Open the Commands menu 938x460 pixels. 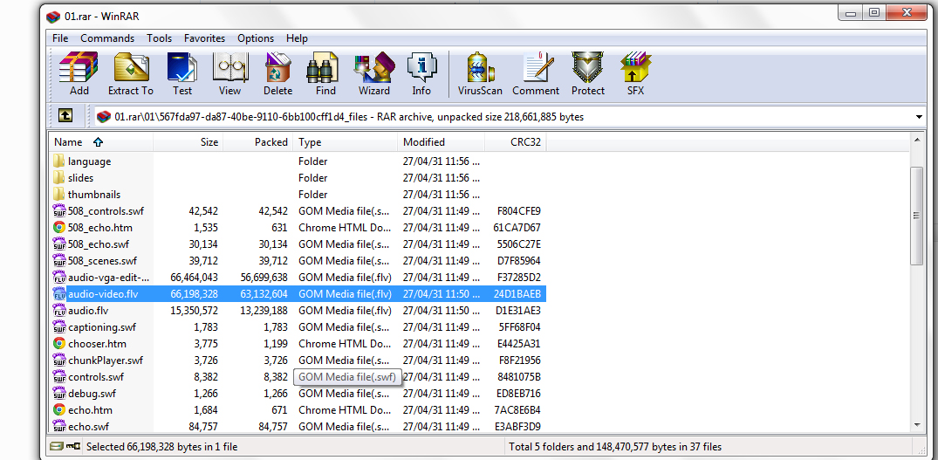(107, 38)
